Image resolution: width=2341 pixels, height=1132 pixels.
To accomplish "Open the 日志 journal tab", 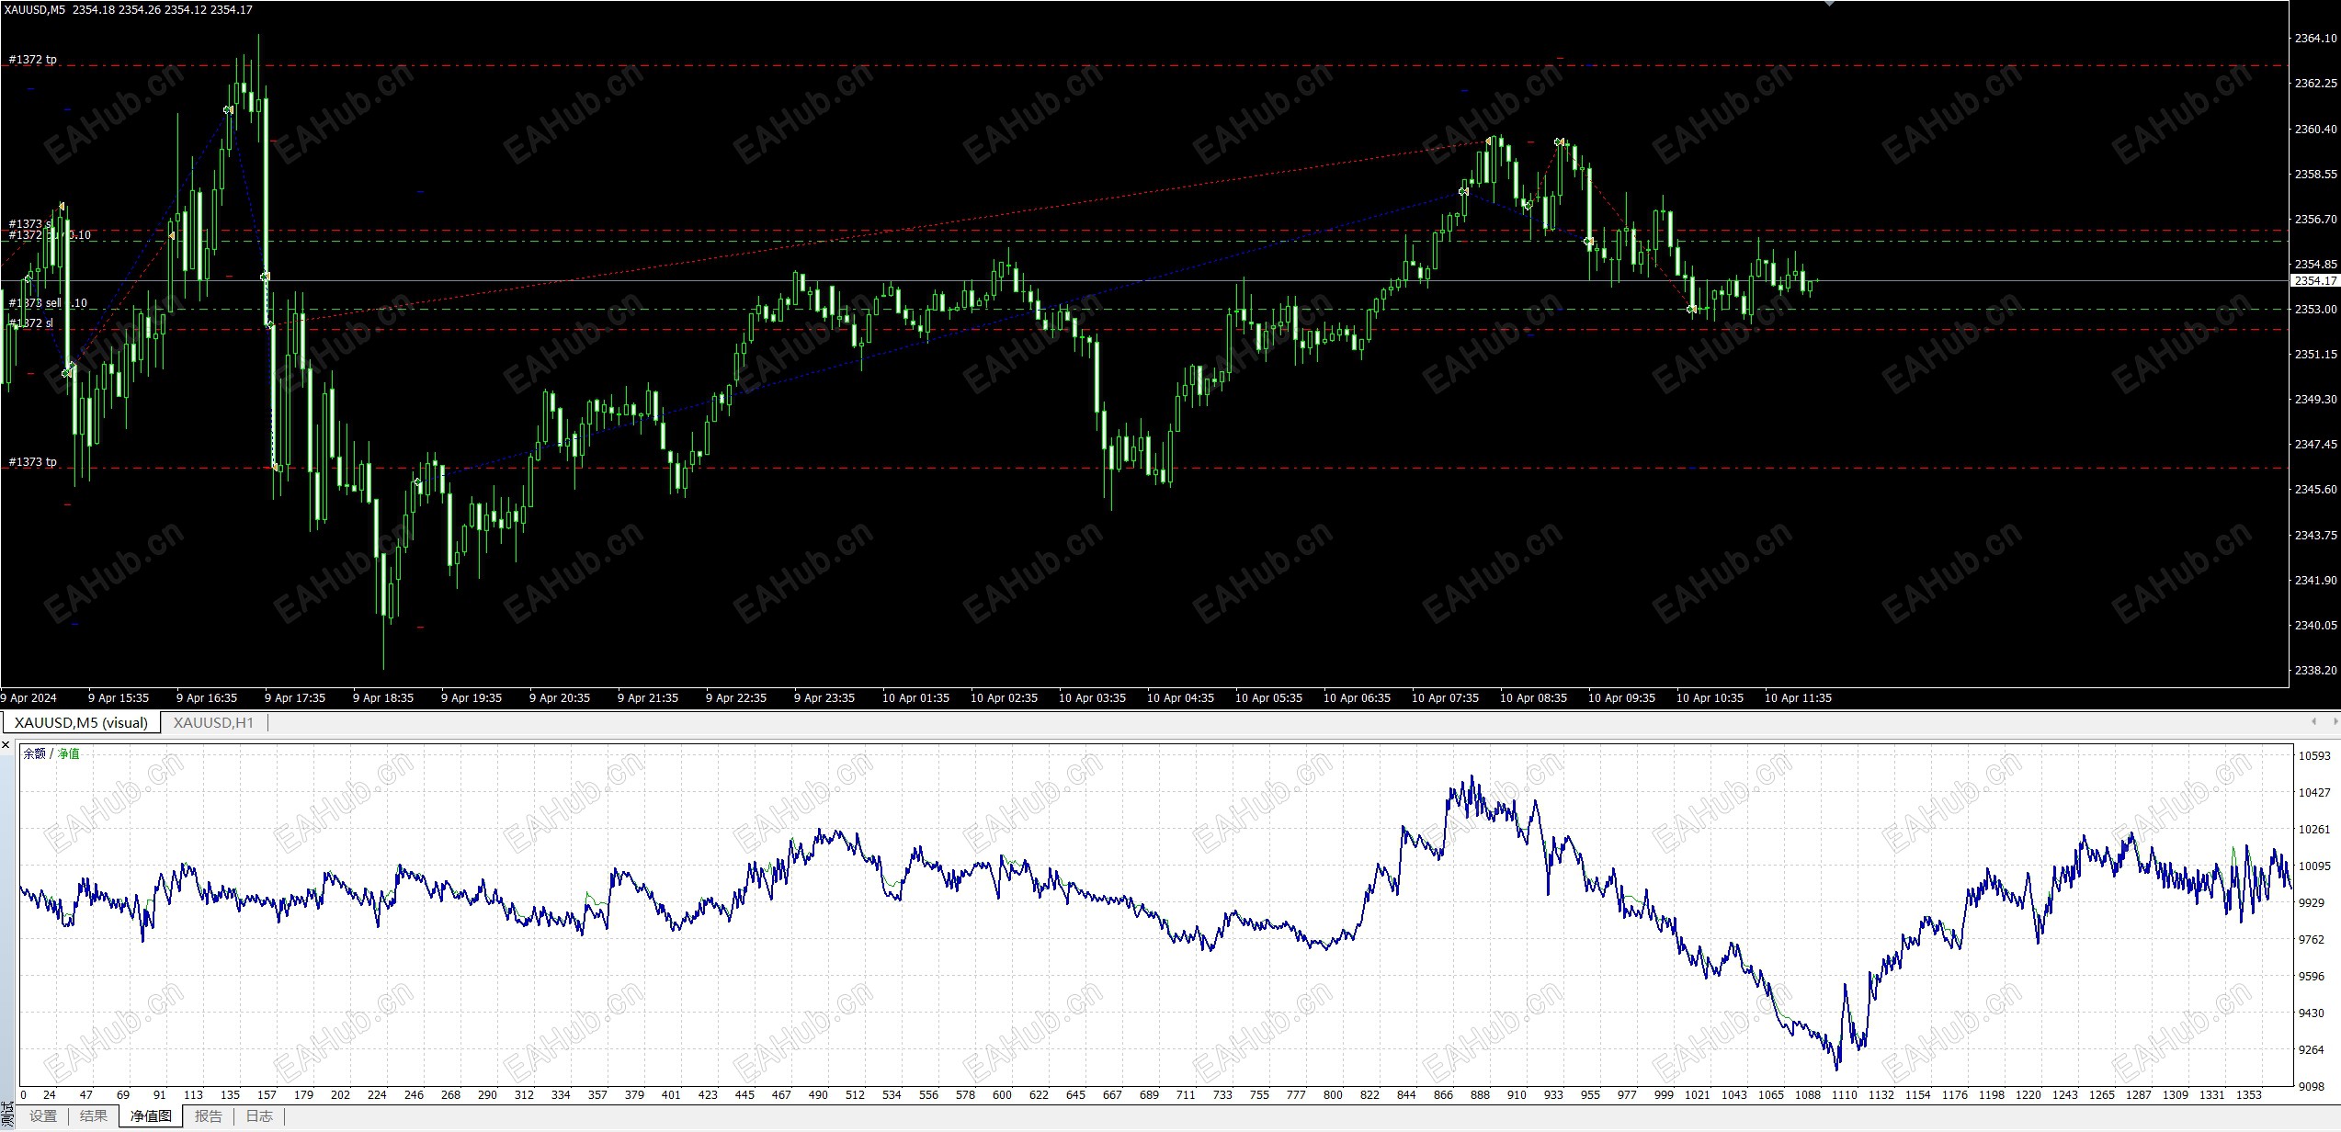I will click(259, 1115).
